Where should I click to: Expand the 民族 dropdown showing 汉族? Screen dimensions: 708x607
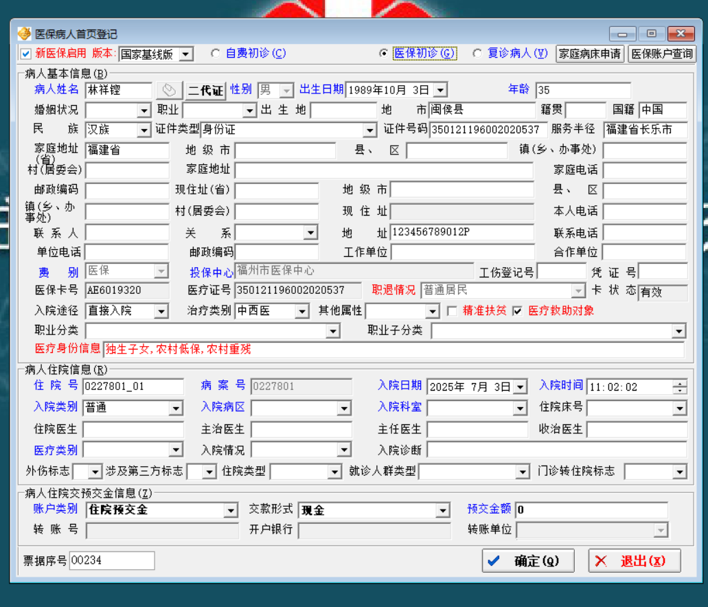coord(144,130)
